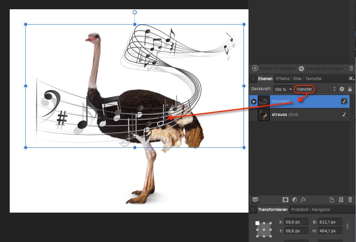The height and width of the screenshot is (242, 356).
Task: Click Kontur hinzufügen button
Action: (x=274, y=68)
